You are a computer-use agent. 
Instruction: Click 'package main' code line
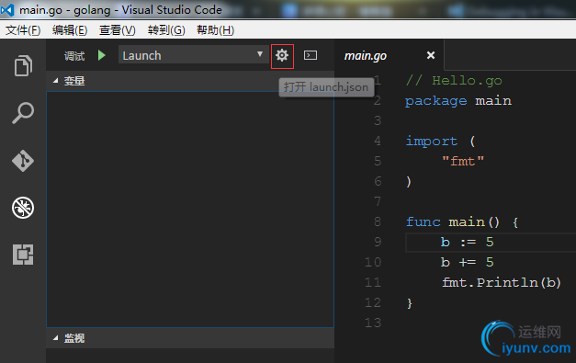[458, 101]
